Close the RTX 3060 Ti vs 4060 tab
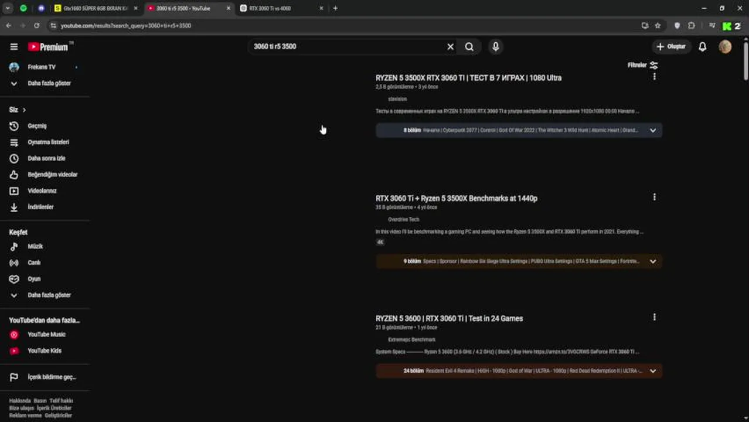This screenshot has width=749, height=422. click(x=321, y=8)
